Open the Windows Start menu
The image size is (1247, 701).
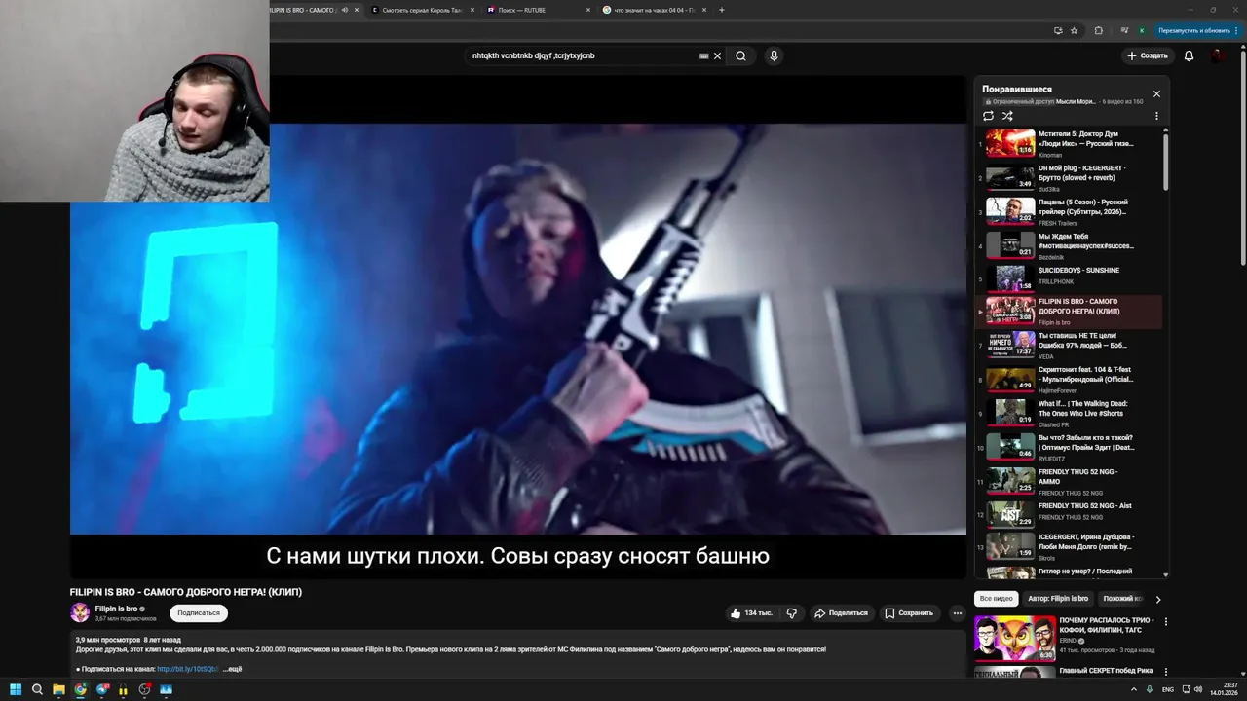[x=16, y=689]
